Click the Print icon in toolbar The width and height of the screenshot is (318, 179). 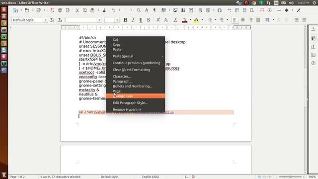point(60,10)
